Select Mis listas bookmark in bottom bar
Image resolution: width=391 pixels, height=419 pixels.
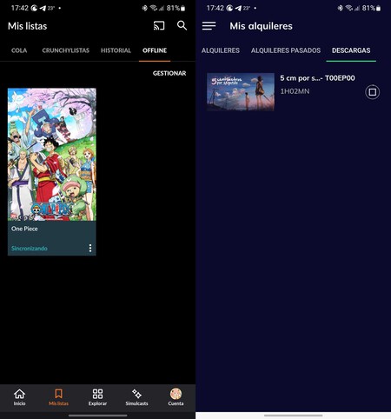pyautogui.click(x=58, y=397)
